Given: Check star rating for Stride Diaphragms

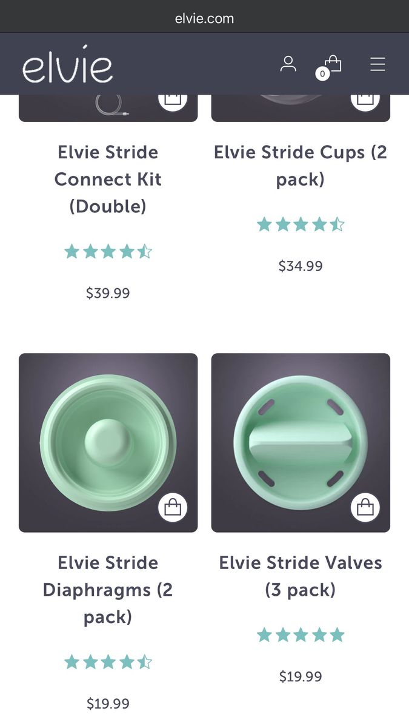Looking at the screenshot, I should coord(108,662).
